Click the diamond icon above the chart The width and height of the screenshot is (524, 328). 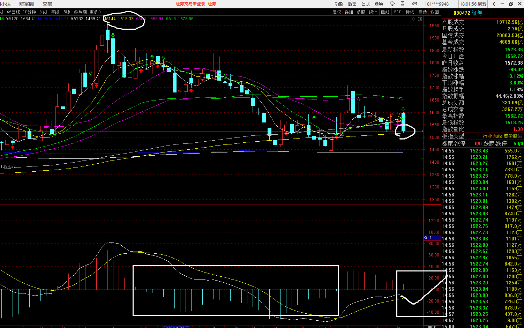pyautogui.click(x=414, y=19)
